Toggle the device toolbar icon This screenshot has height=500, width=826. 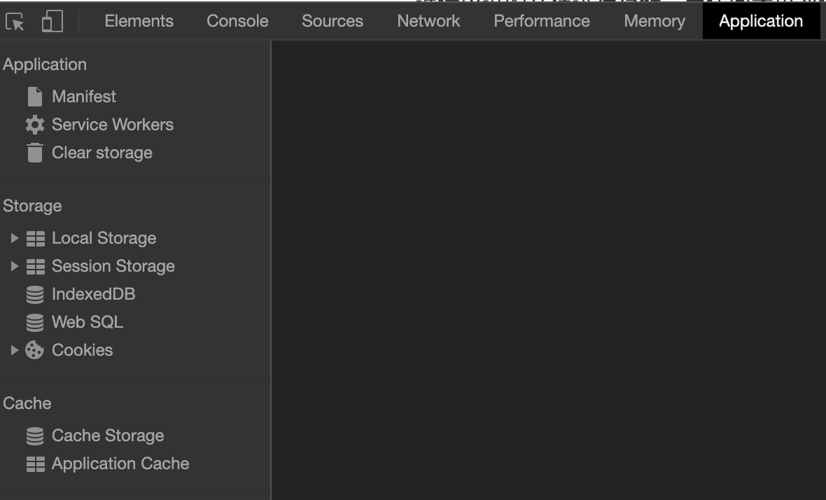click(x=52, y=21)
